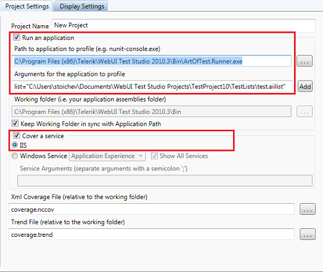The image size is (323, 272).
Task: Browse for the Trend File
Action: point(308,234)
